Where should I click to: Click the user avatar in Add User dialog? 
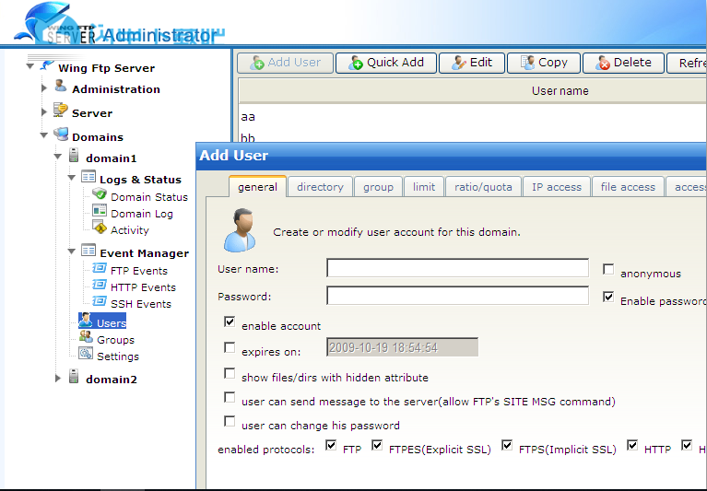[x=241, y=230]
